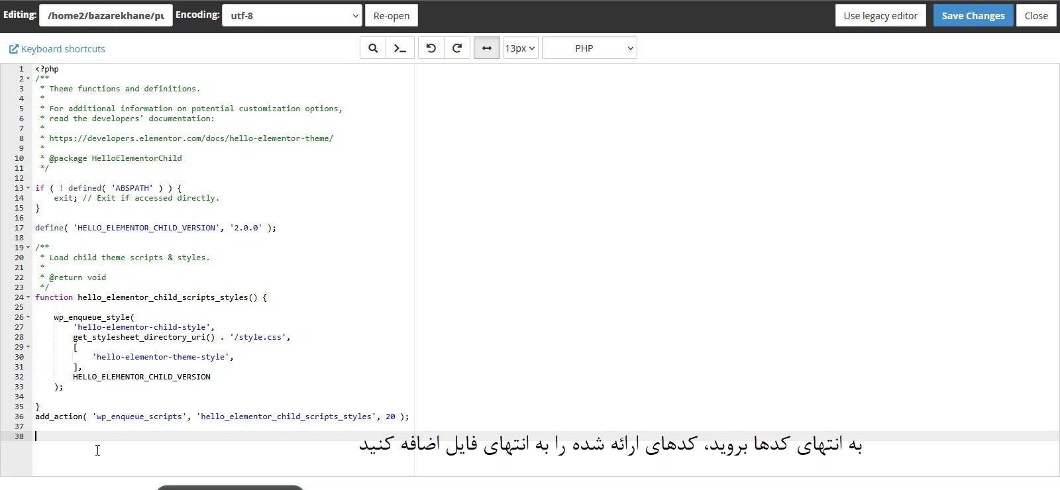Click 'hello-elementor-child-style' string

point(142,327)
